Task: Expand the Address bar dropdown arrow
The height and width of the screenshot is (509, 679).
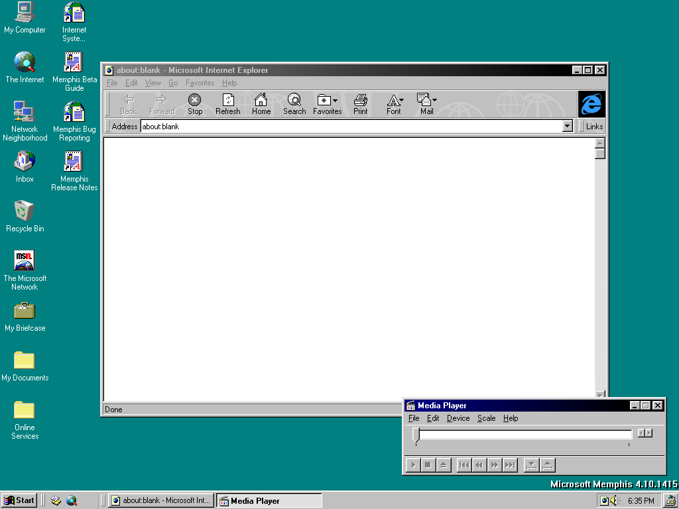Action: coord(567,127)
